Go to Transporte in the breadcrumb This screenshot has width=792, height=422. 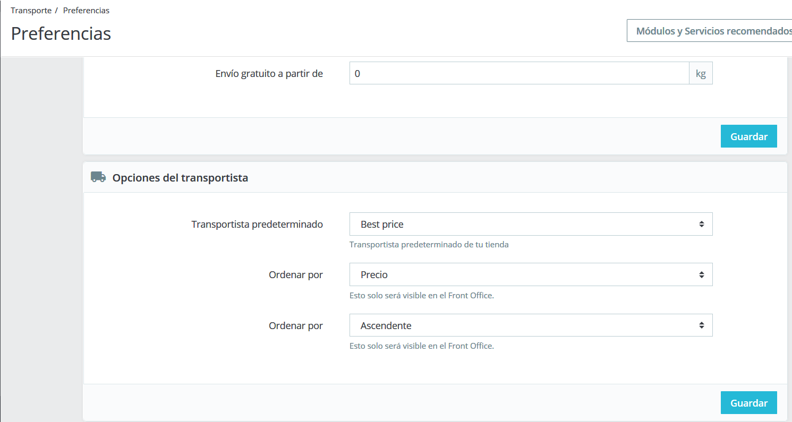point(31,11)
